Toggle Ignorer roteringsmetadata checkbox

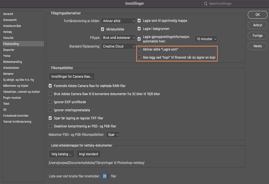point(50,110)
